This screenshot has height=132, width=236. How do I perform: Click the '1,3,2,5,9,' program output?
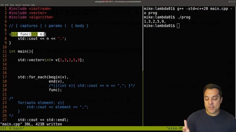pyautogui.click(x=155, y=22)
